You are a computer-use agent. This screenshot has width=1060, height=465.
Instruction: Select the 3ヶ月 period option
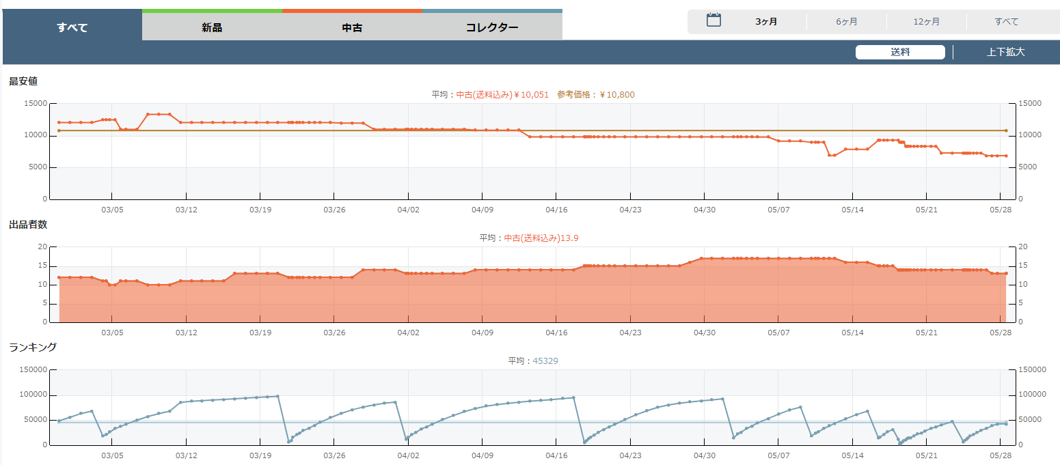click(x=766, y=22)
